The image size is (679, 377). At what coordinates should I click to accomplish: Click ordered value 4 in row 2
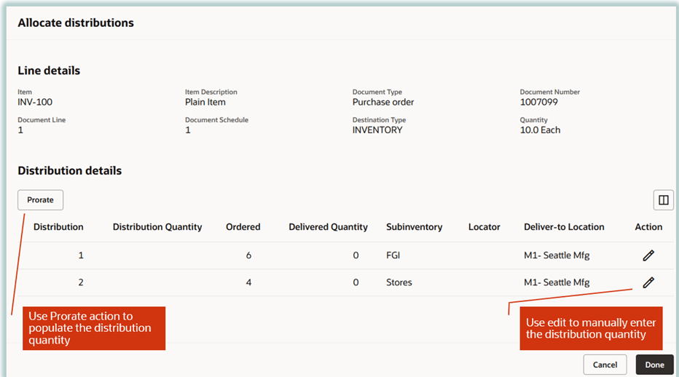pyautogui.click(x=248, y=282)
